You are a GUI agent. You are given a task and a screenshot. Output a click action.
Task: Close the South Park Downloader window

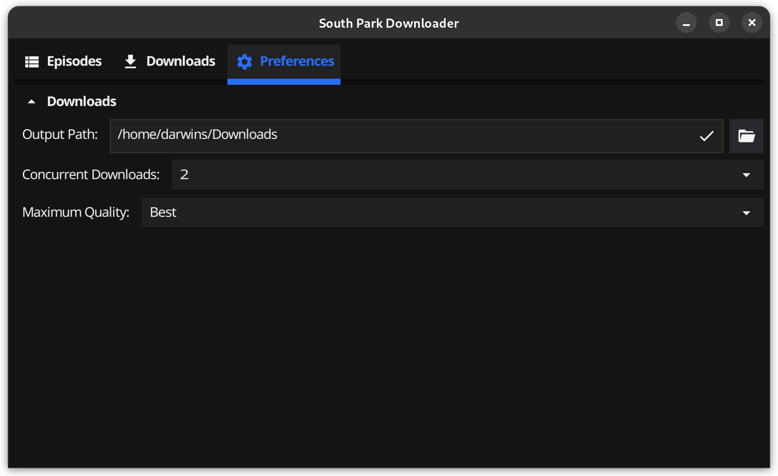[x=752, y=23]
